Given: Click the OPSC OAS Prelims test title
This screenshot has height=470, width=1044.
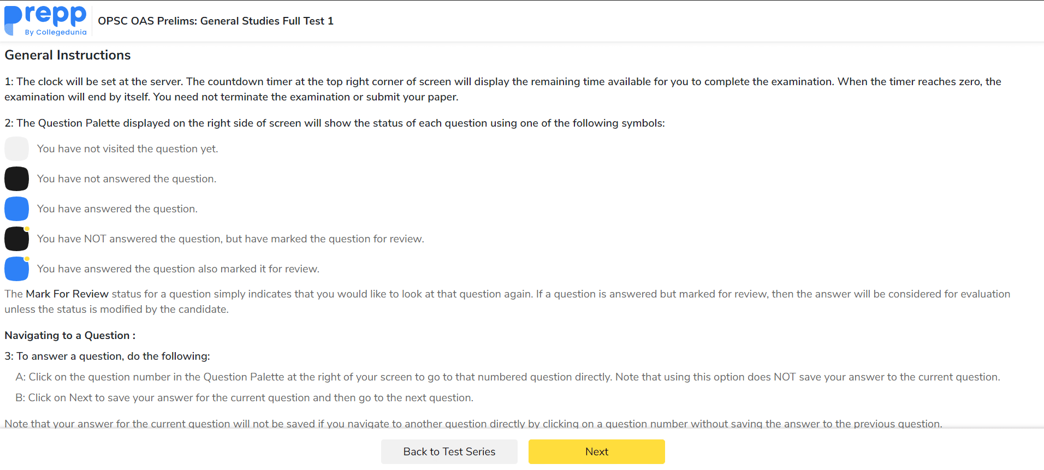Looking at the screenshot, I should click(x=216, y=21).
